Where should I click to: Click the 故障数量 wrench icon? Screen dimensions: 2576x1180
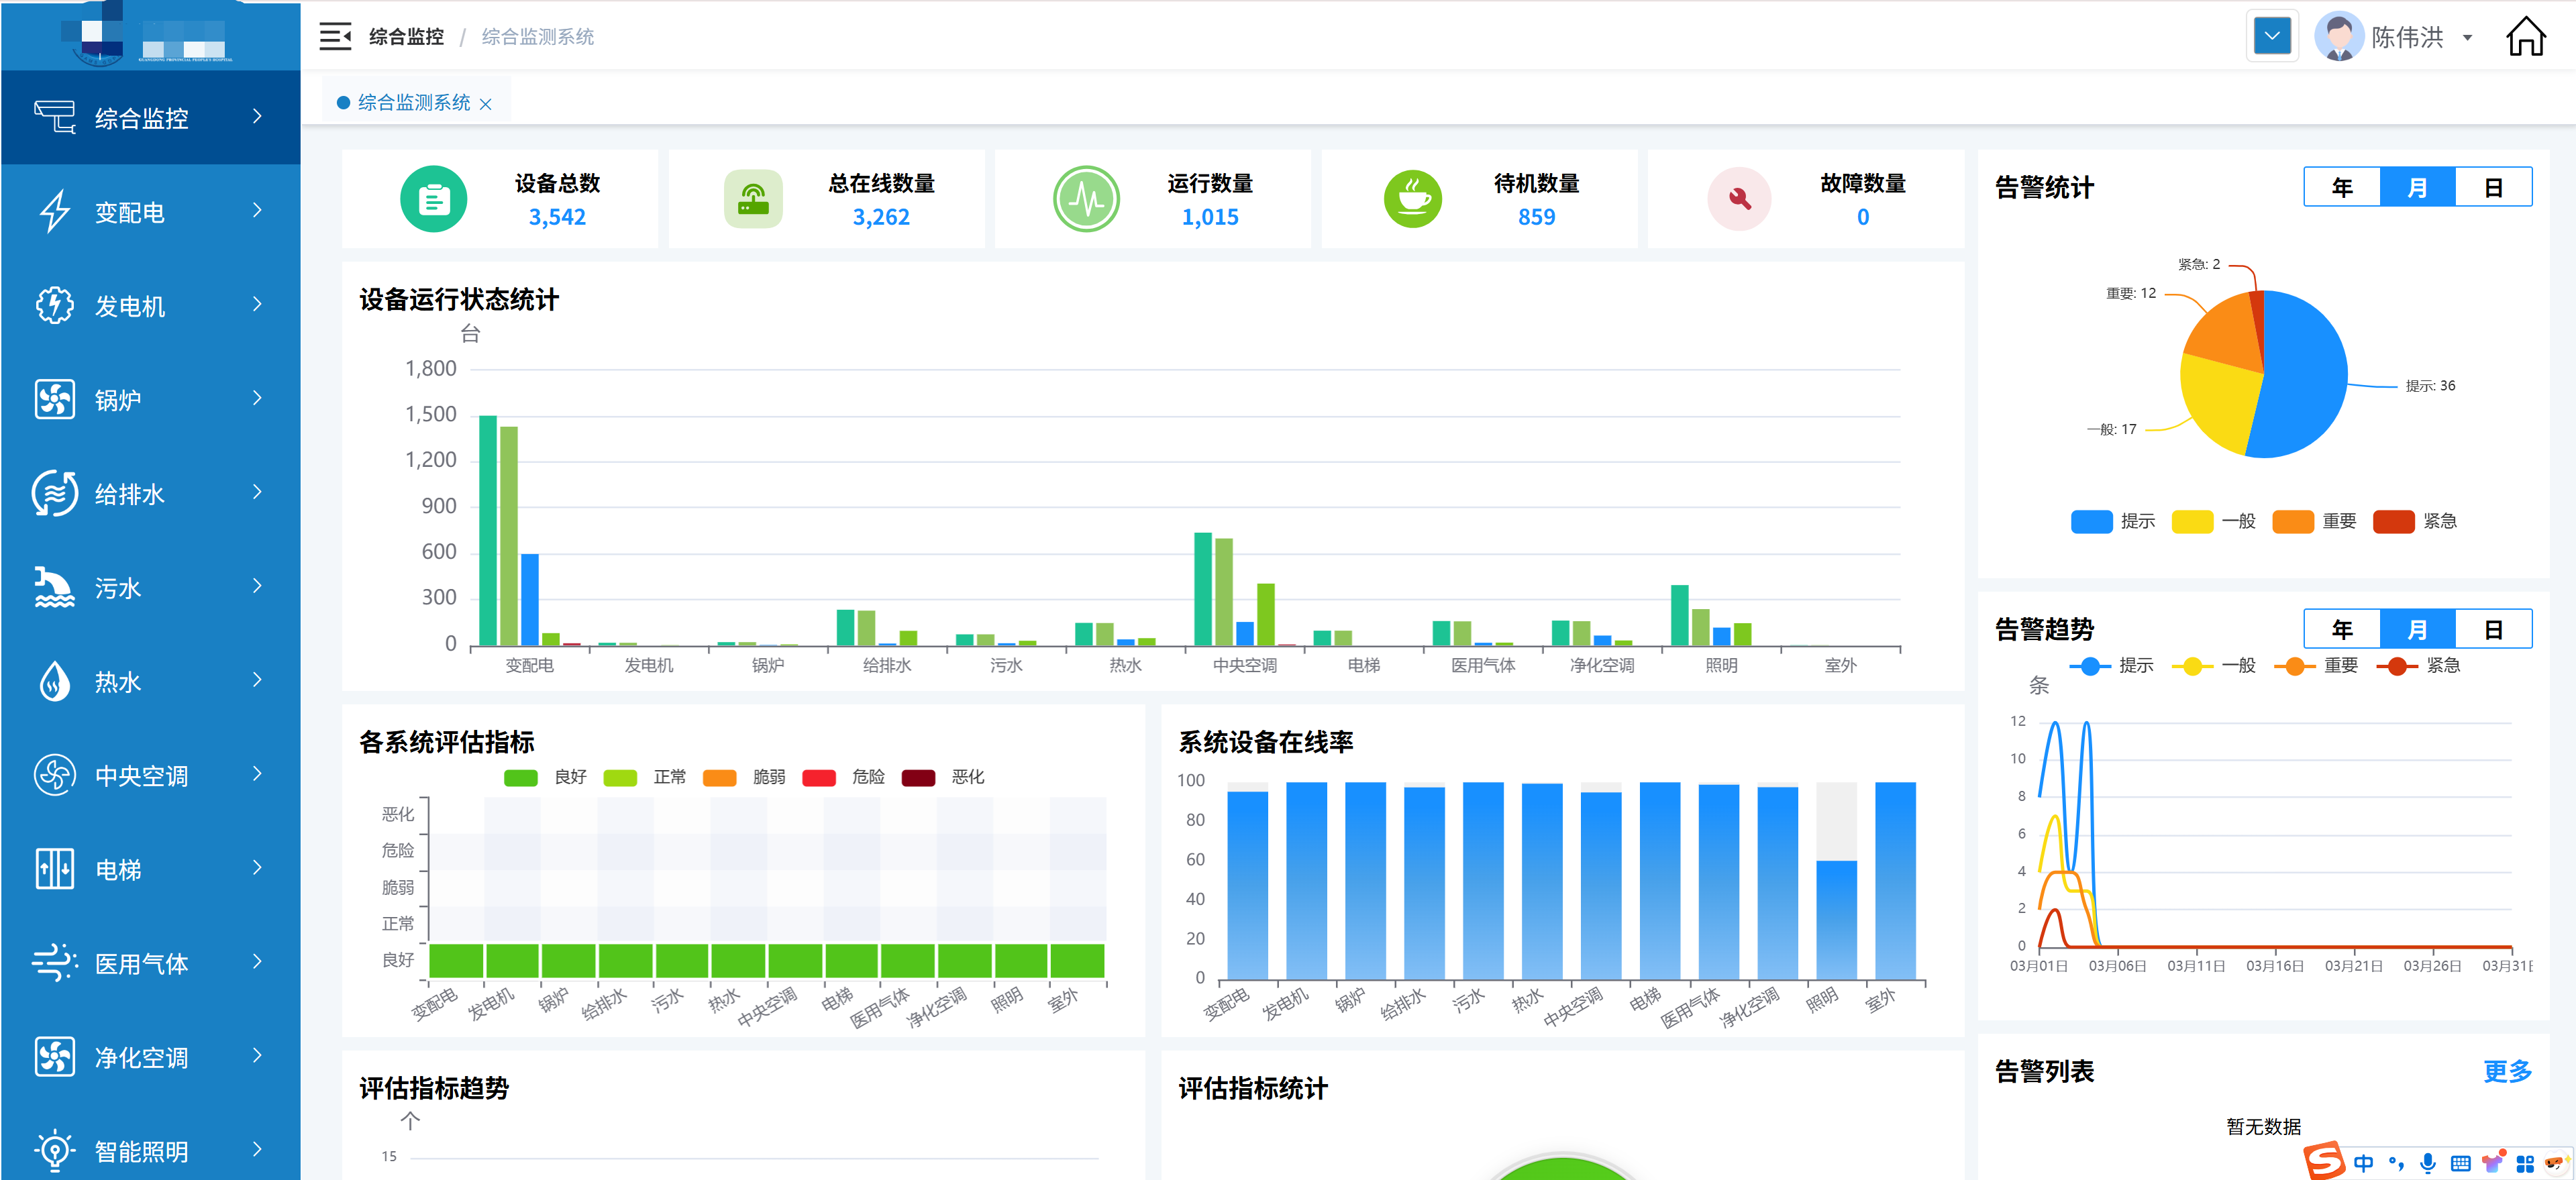click(x=1739, y=199)
